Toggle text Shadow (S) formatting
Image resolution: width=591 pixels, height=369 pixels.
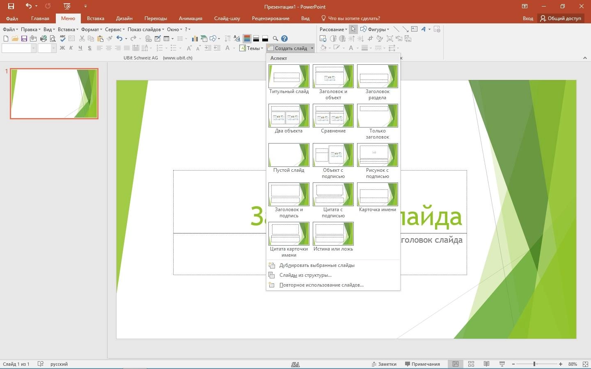pos(89,48)
